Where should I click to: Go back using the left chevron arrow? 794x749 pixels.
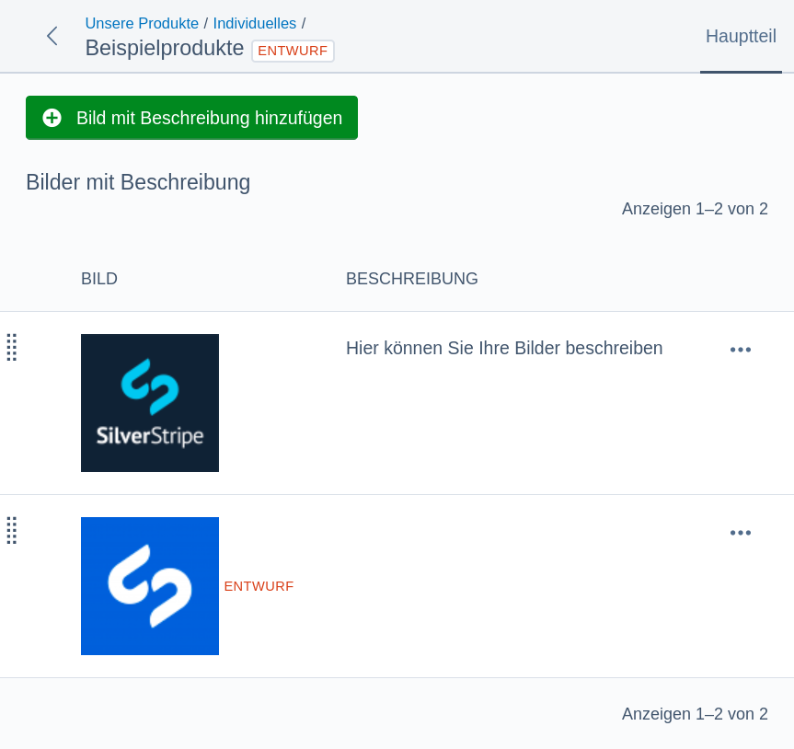52,36
